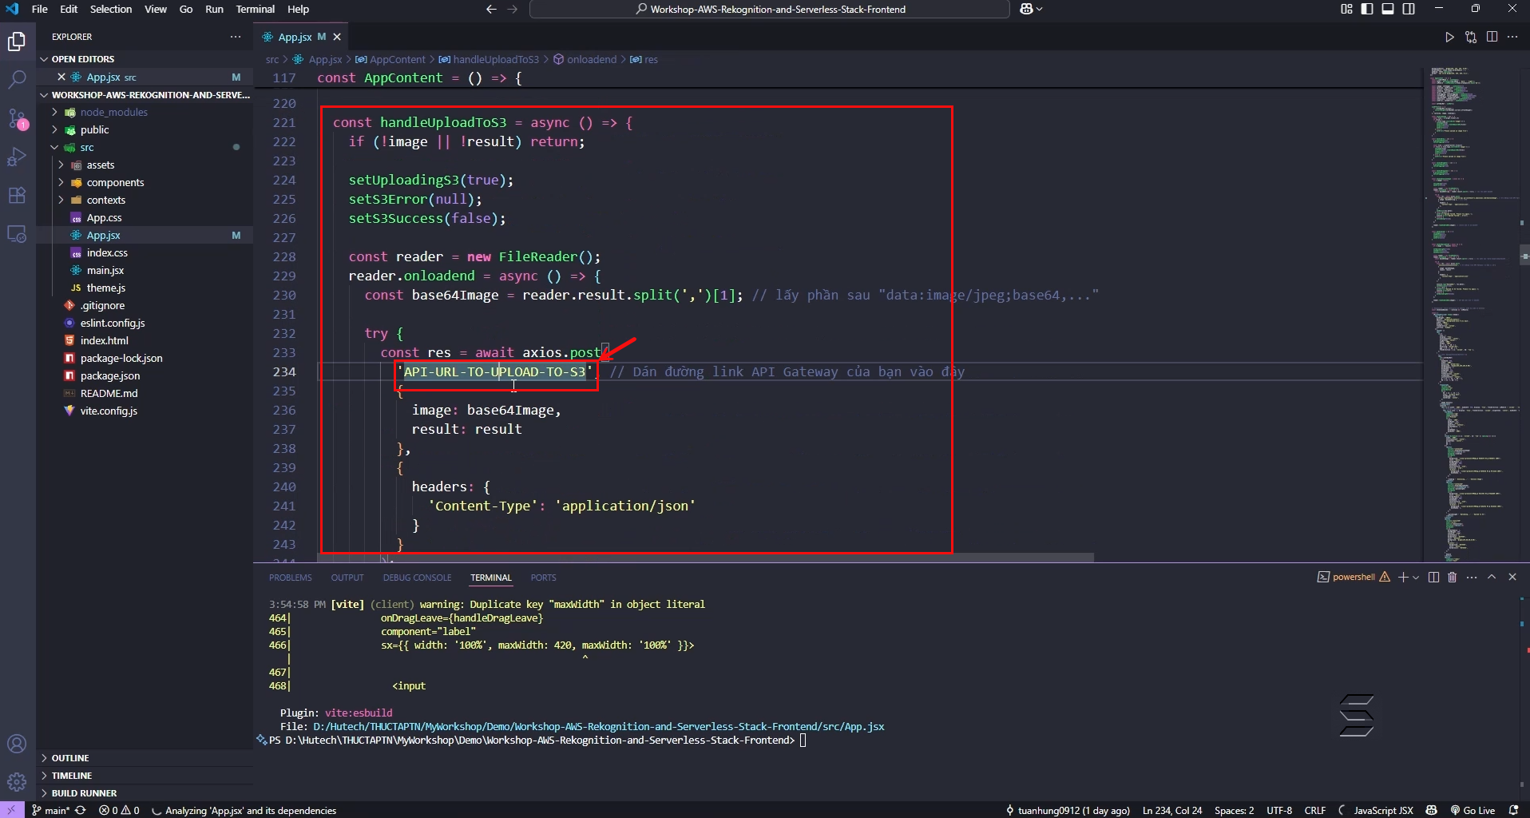Click the main branch indicator in status bar

coord(50,810)
